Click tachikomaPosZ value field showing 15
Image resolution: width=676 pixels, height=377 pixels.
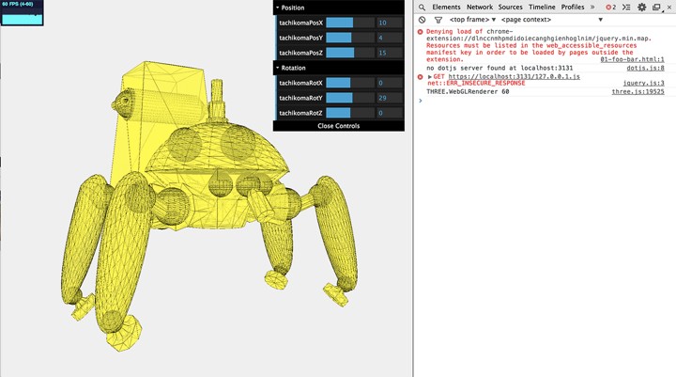pyautogui.click(x=390, y=53)
